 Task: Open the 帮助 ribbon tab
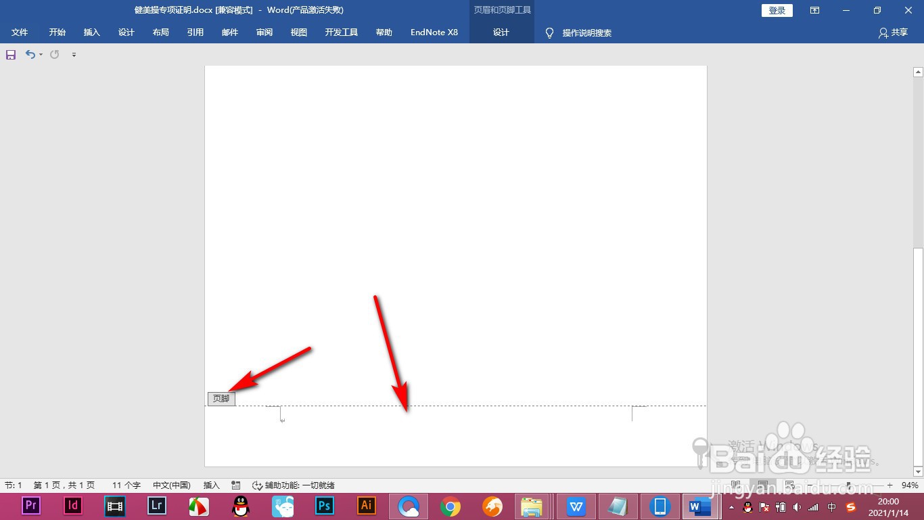coord(384,32)
